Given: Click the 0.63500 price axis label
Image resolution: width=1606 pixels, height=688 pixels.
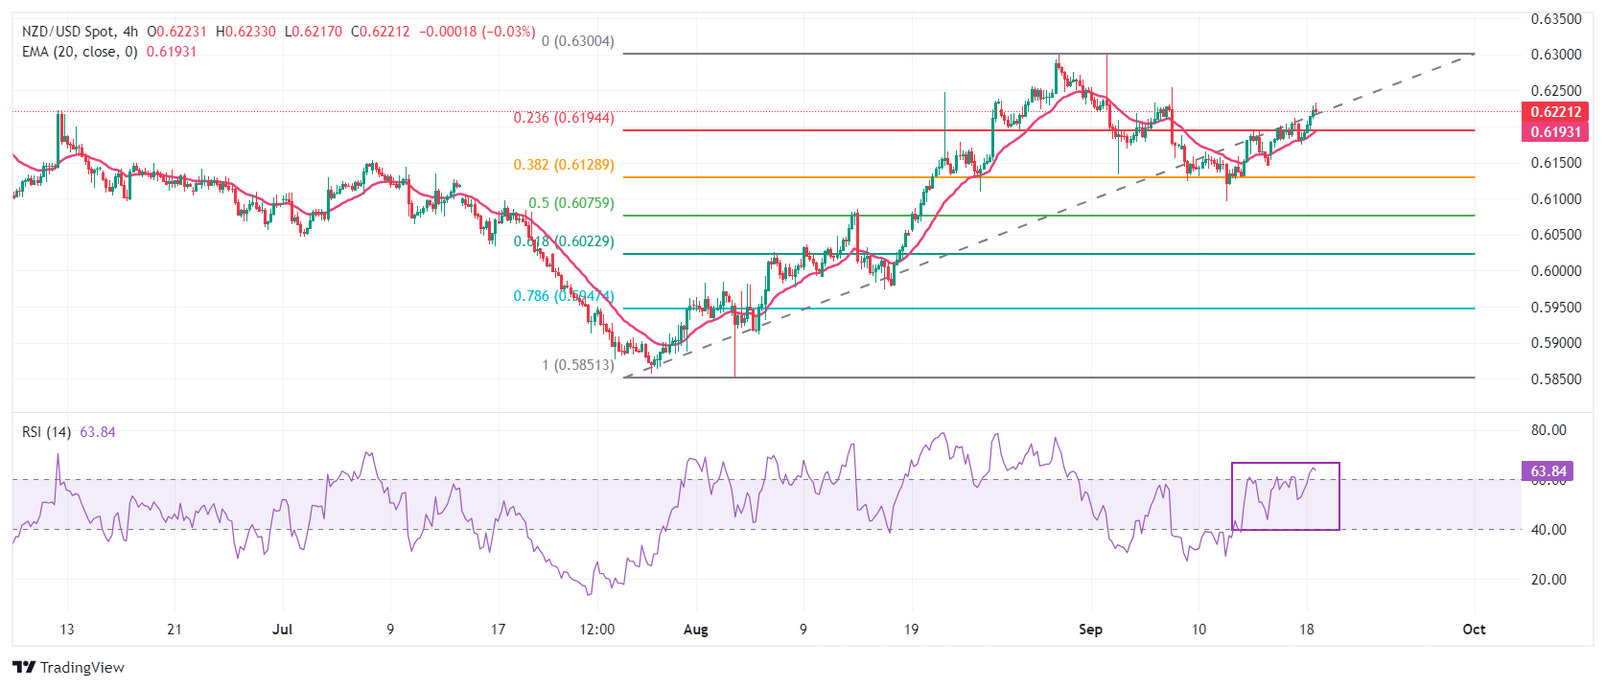Looking at the screenshot, I should (1555, 19).
